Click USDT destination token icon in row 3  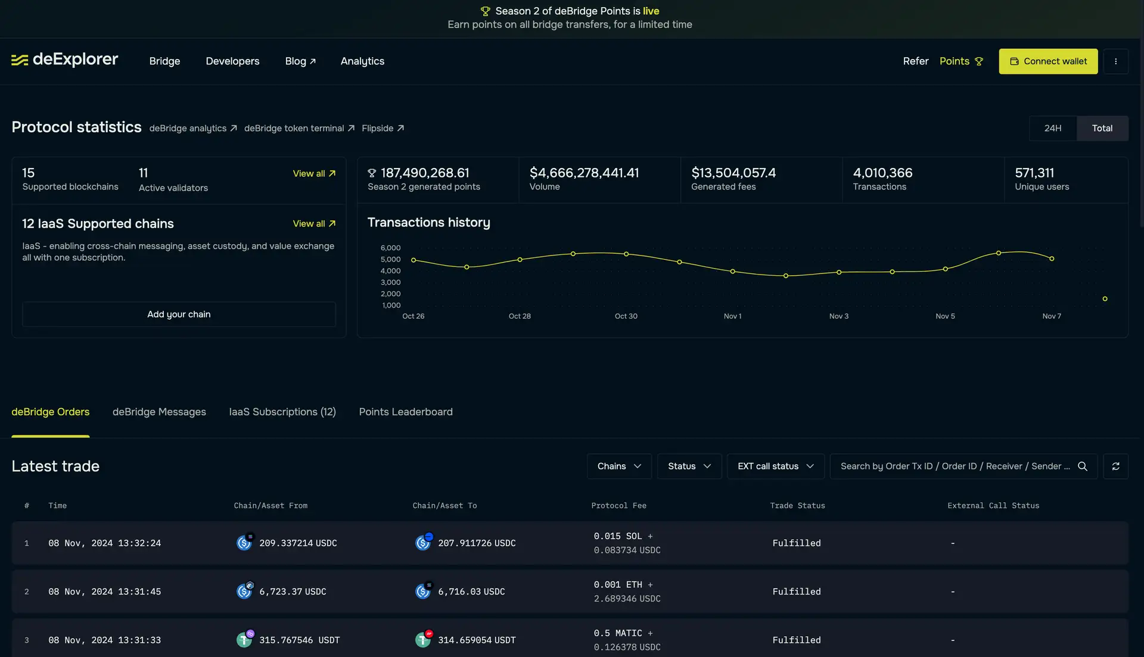tap(422, 640)
